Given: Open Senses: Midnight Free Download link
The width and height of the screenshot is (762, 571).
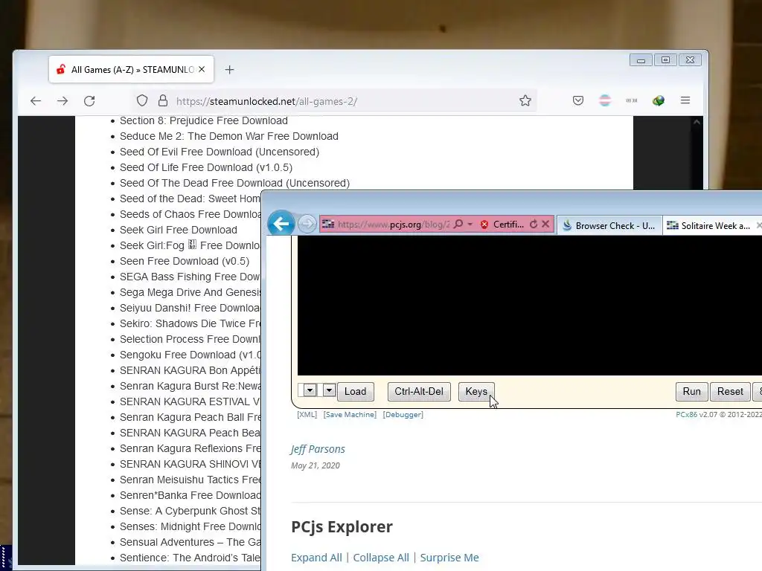Looking at the screenshot, I should (x=190, y=526).
